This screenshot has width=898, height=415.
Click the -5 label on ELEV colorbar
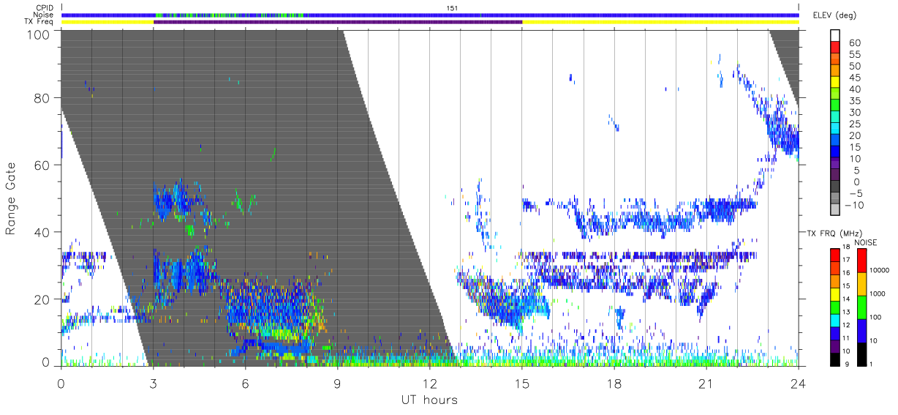[x=855, y=193]
